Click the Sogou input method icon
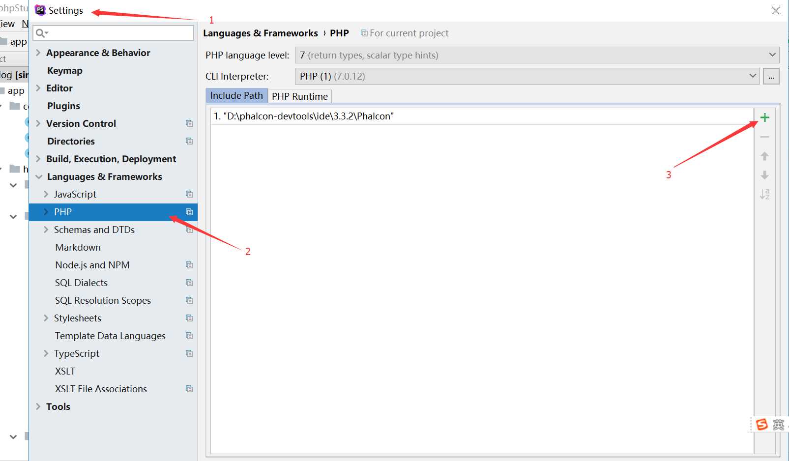This screenshot has height=461, width=789. (x=762, y=424)
